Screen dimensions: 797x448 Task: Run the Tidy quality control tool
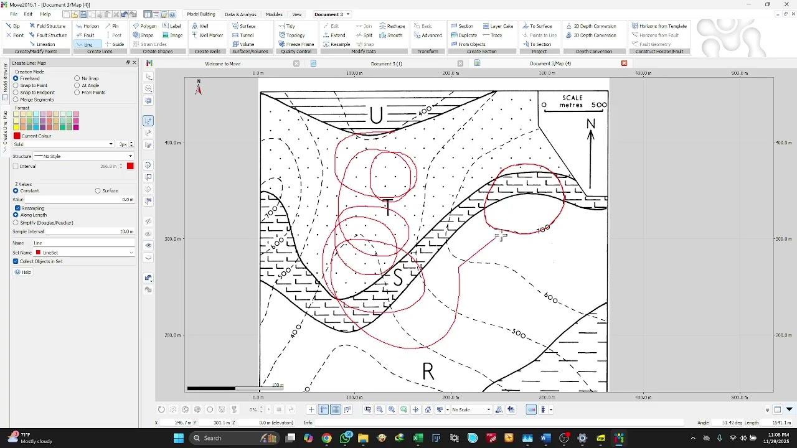(x=286, y=26)
